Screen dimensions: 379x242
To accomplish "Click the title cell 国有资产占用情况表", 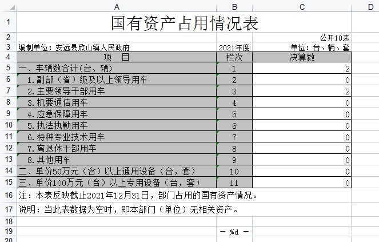I will (184, 23).
